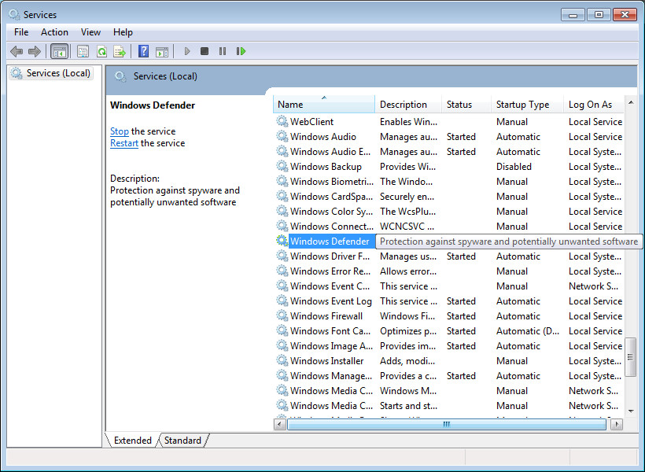Click the Stop the service link
The height and width of the screenshot is (472, 645).
[119, 131]
